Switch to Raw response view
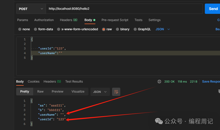Viewport: 220px width, 130px height. click(40, 92)
